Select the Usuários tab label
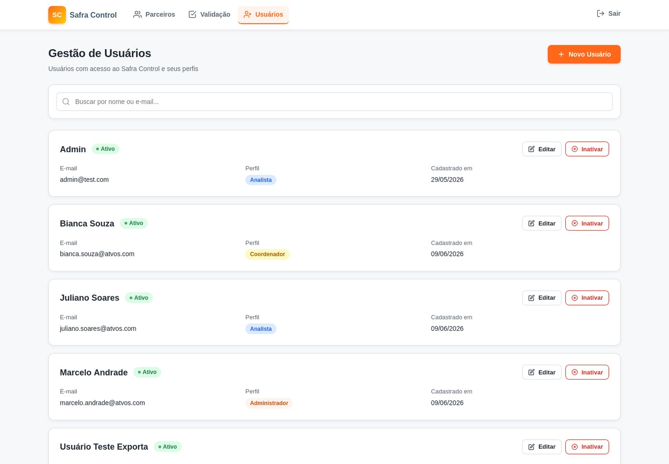Image resolution: width=669 pixels, height=464 pixels. (269, 14)
